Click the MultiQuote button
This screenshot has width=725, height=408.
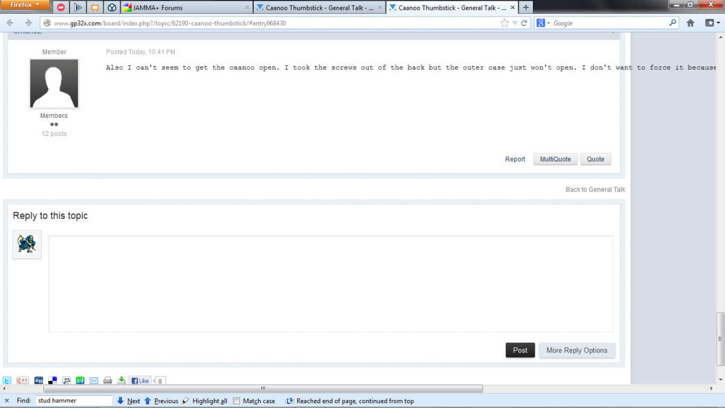point(555,159)
